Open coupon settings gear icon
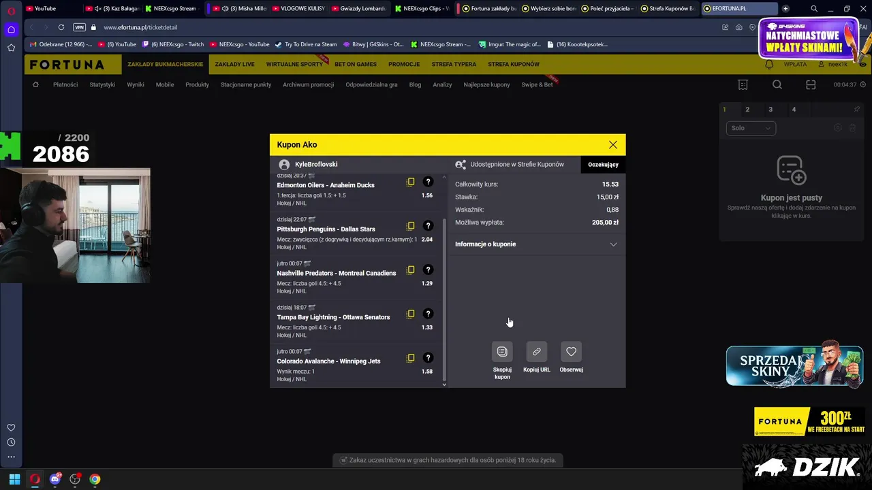The width and height of the screenshot is (872, 490). [838, 128]
